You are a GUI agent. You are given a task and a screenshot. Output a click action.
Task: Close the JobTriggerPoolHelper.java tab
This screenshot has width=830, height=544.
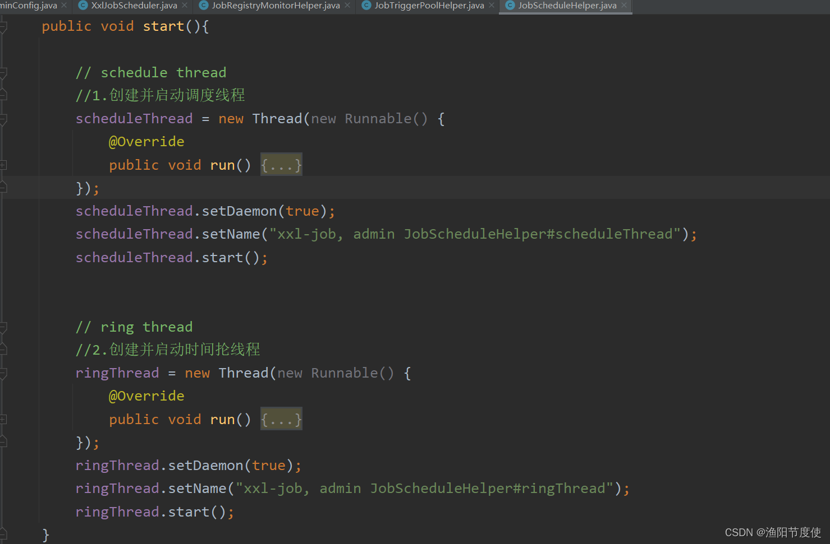click(x=492, y=6)
